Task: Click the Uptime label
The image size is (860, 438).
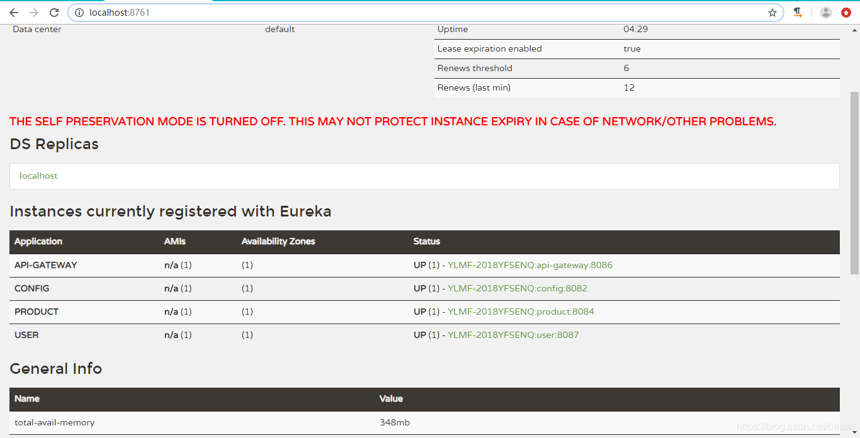Action: coord(453,29)
